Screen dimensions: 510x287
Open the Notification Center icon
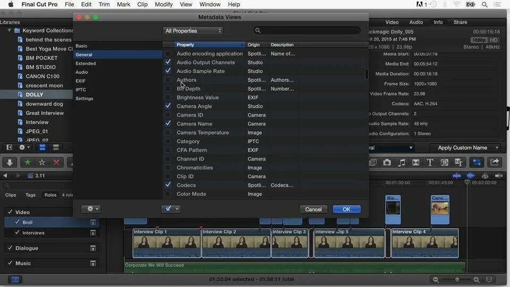pos(497,5)
